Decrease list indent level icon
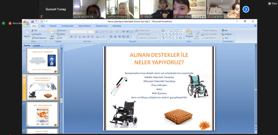 point(123,32)
